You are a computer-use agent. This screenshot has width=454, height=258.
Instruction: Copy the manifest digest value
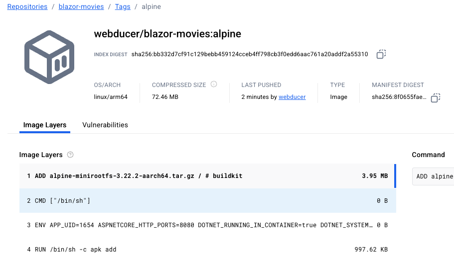pyautogui.click(x=435, y=97)
